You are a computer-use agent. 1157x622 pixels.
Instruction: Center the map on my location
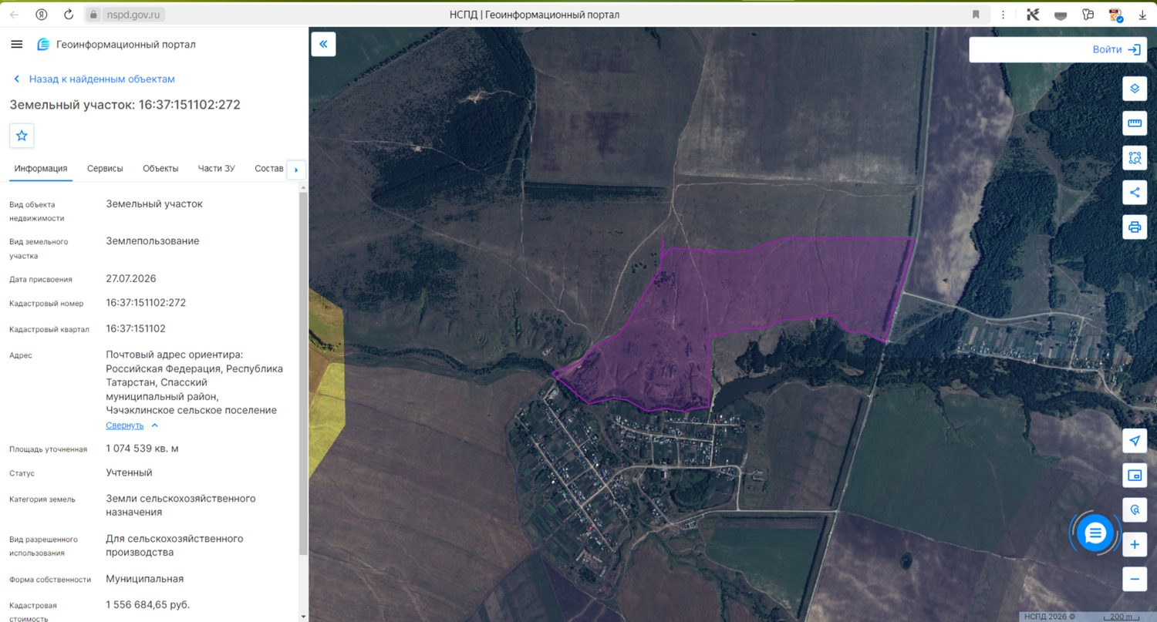[1135, 441]
